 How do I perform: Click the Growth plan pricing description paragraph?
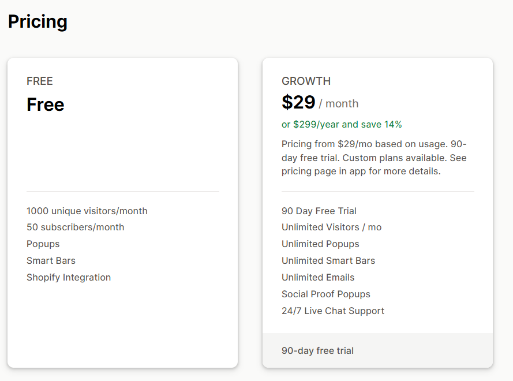(374, 158)
